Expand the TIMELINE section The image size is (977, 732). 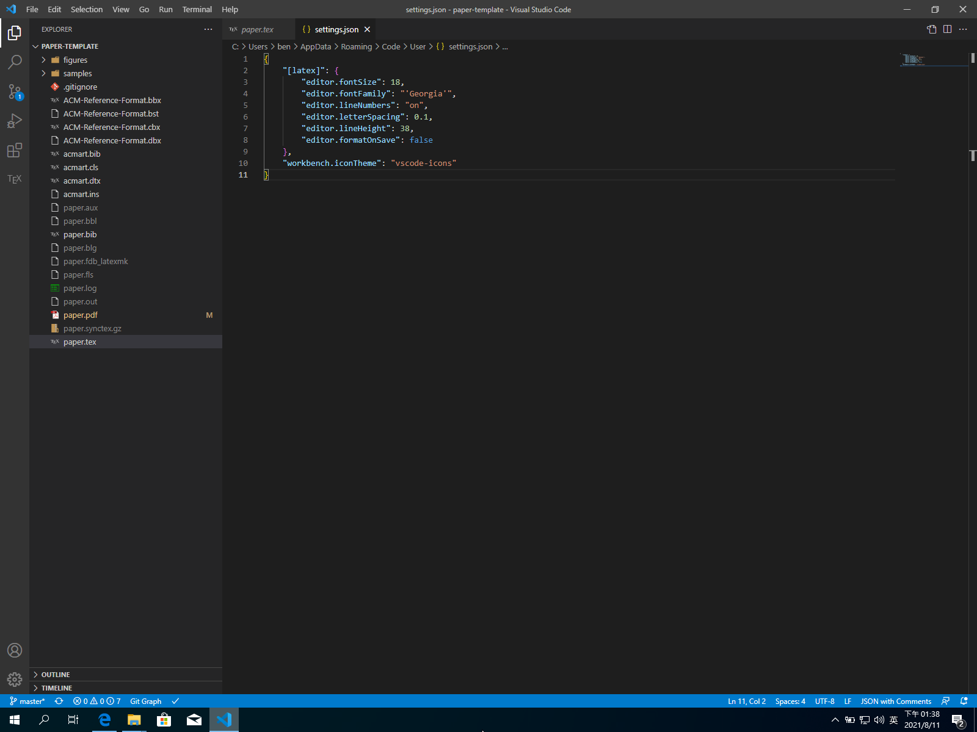(x=57, y=688)
